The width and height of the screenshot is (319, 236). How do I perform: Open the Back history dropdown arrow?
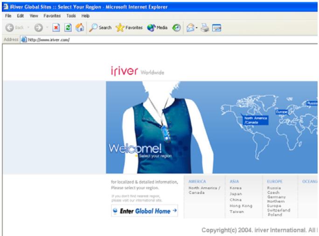pos(28,28)
